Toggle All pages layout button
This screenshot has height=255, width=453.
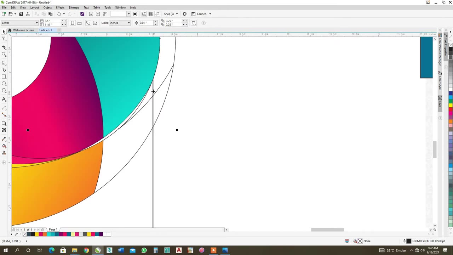(x=88, y=23)
